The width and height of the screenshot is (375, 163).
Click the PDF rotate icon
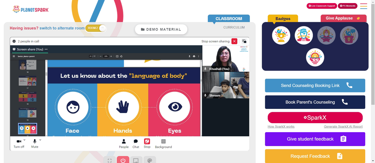tap(121, 56)
